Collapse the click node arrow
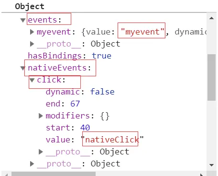Image resolution: width=218 pixels, height=176 pixels. pos(32,80)
